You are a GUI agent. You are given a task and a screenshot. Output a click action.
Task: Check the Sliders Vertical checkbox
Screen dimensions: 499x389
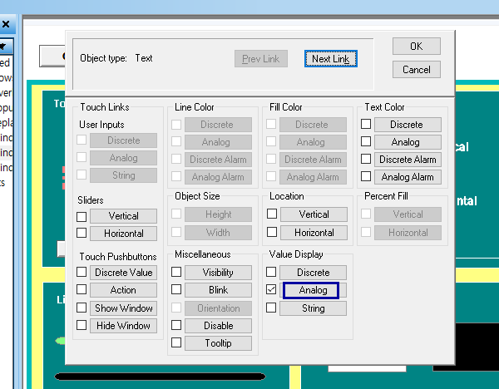82,217
